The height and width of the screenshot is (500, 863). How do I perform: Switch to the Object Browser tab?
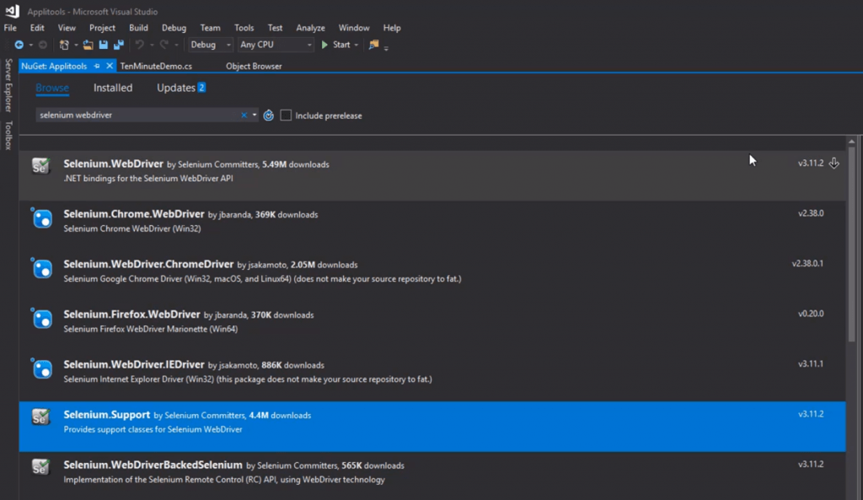(x=254, y=66)
